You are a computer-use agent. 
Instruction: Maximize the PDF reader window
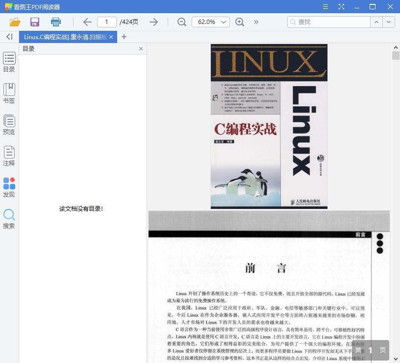373,7
